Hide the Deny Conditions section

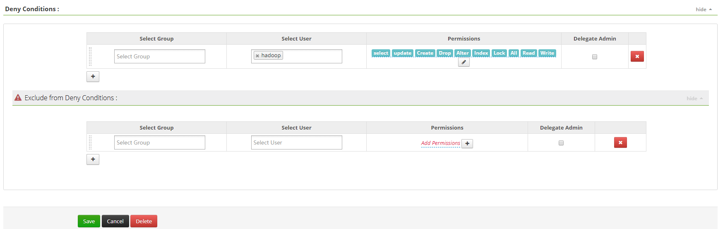(x=704, y=9)
